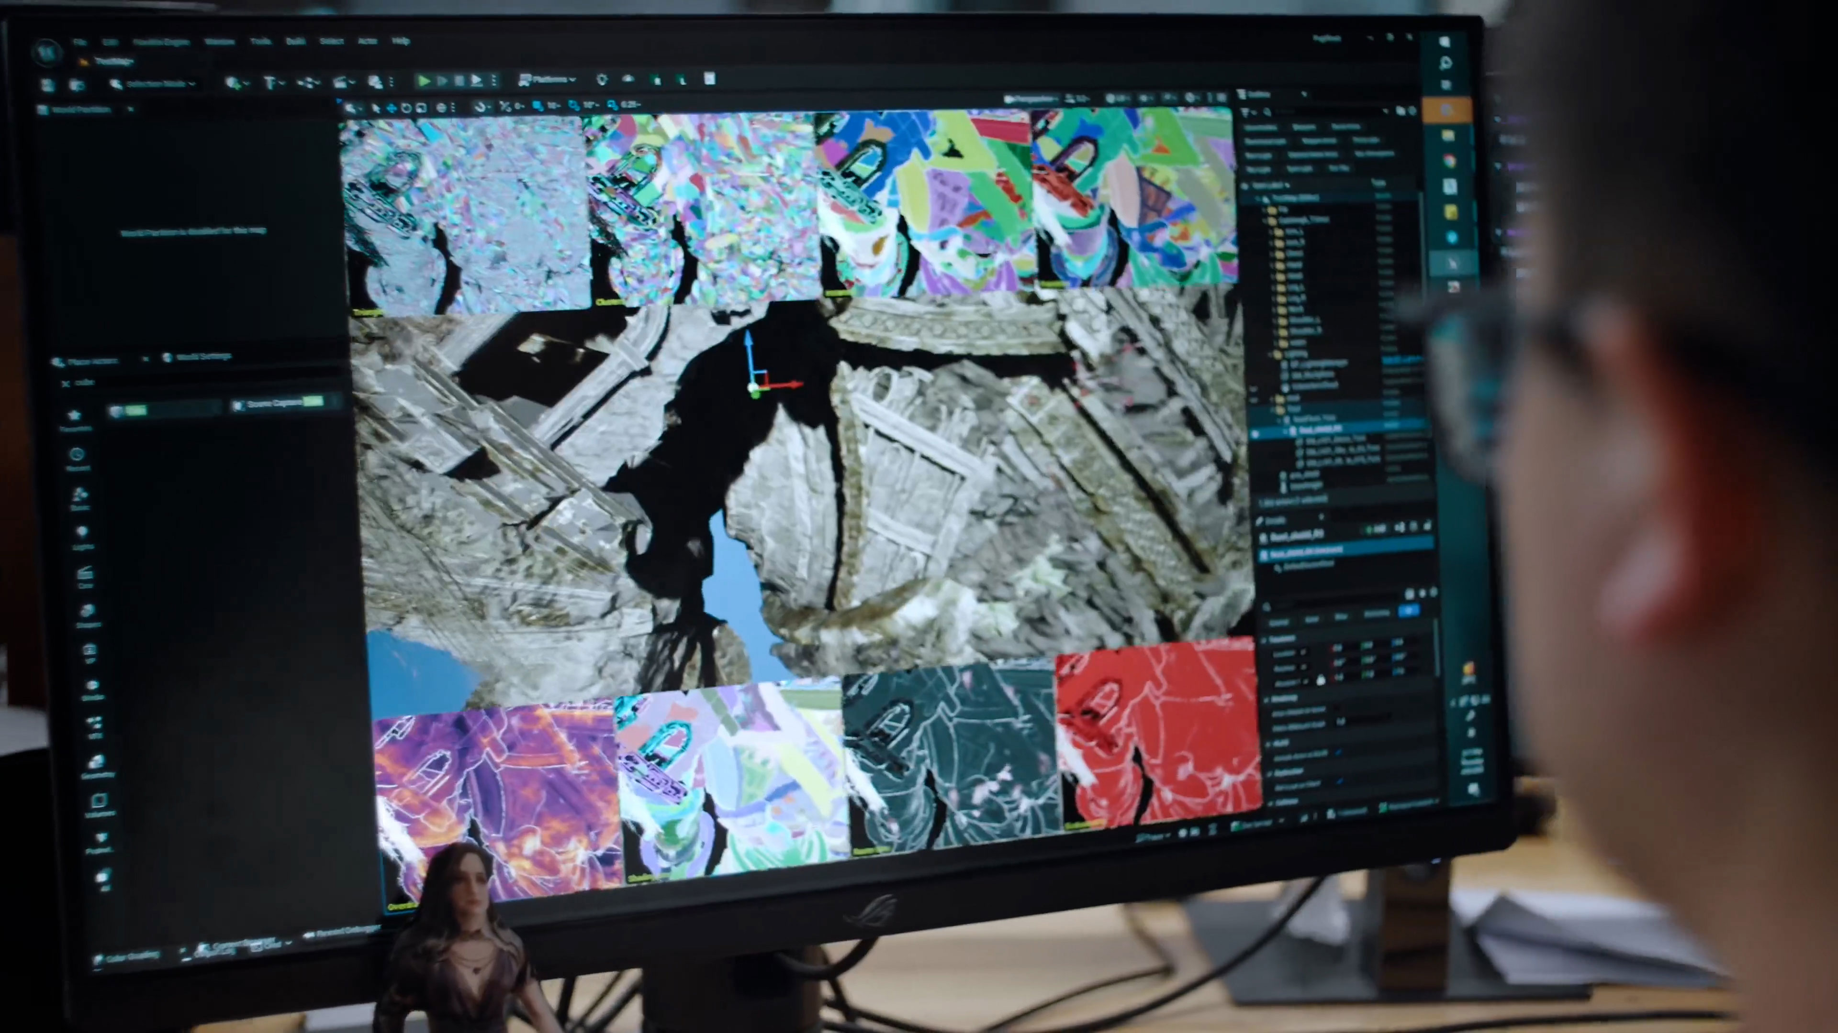Select the highlighted component row in the Details panel
Viewport: 1838px width, 1033px height.
pyautogui.click(x=1347, y=551)
